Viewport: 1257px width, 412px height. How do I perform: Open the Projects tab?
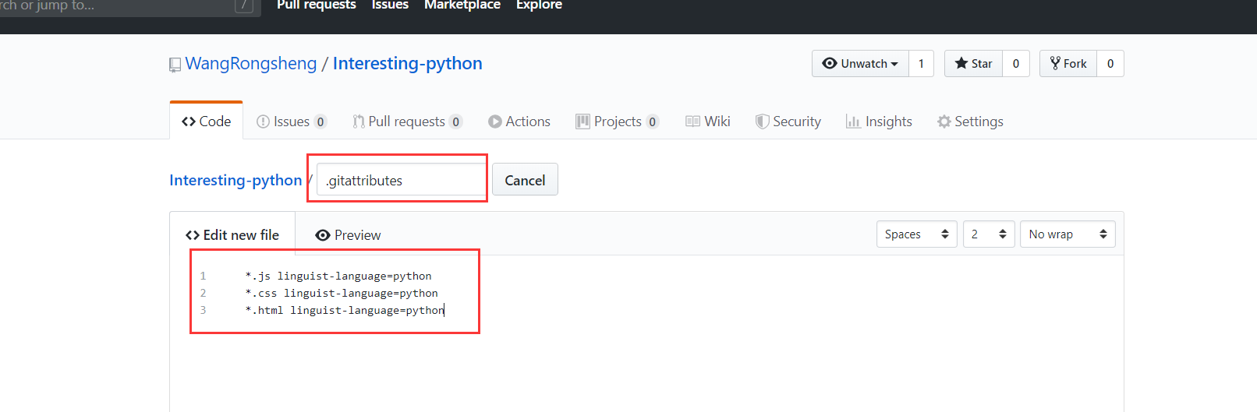coord(617,121)
